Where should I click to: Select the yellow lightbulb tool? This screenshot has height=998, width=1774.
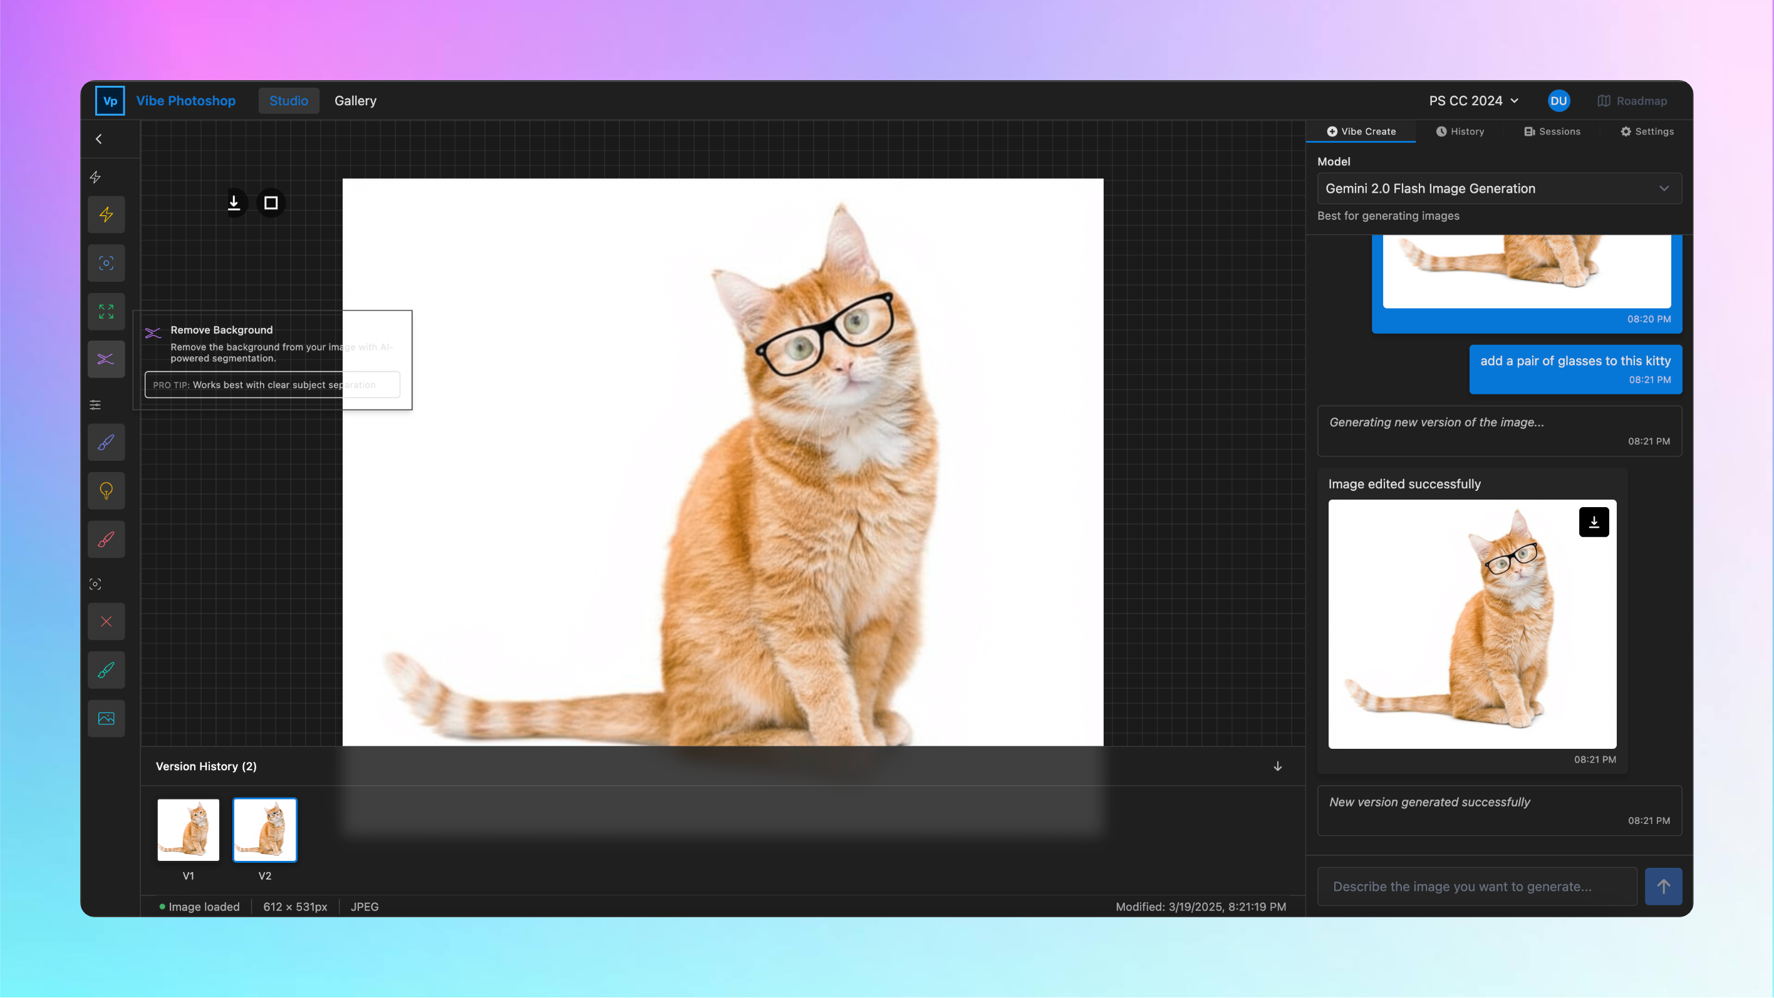tap(106, 491)
